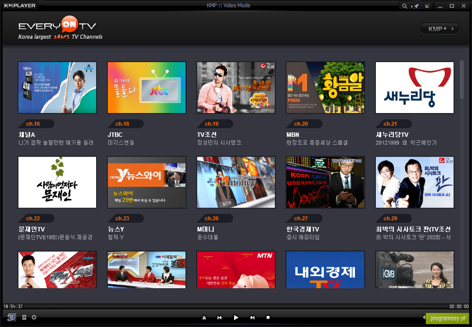Open the iGMB camera thumbnail
Screen dimensions: 472x327
tap(415, 270)
